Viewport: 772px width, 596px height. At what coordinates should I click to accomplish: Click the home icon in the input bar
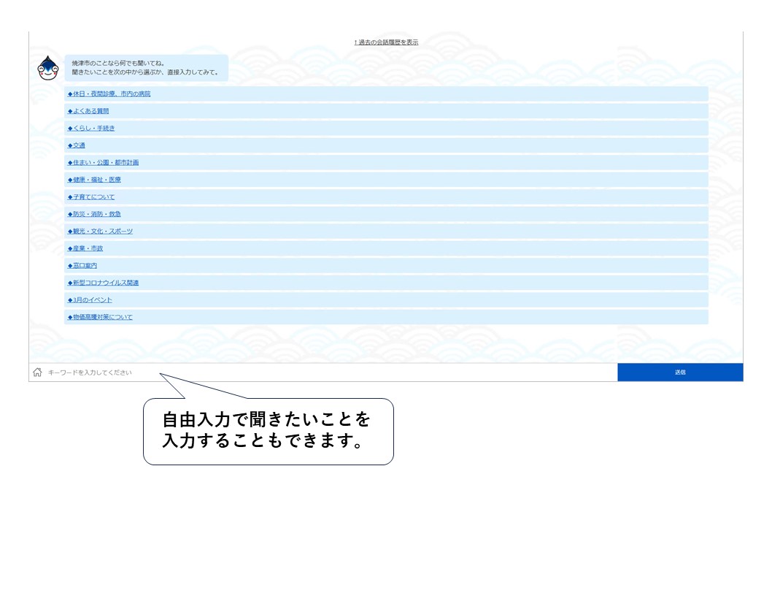click(x=37, y=372)
